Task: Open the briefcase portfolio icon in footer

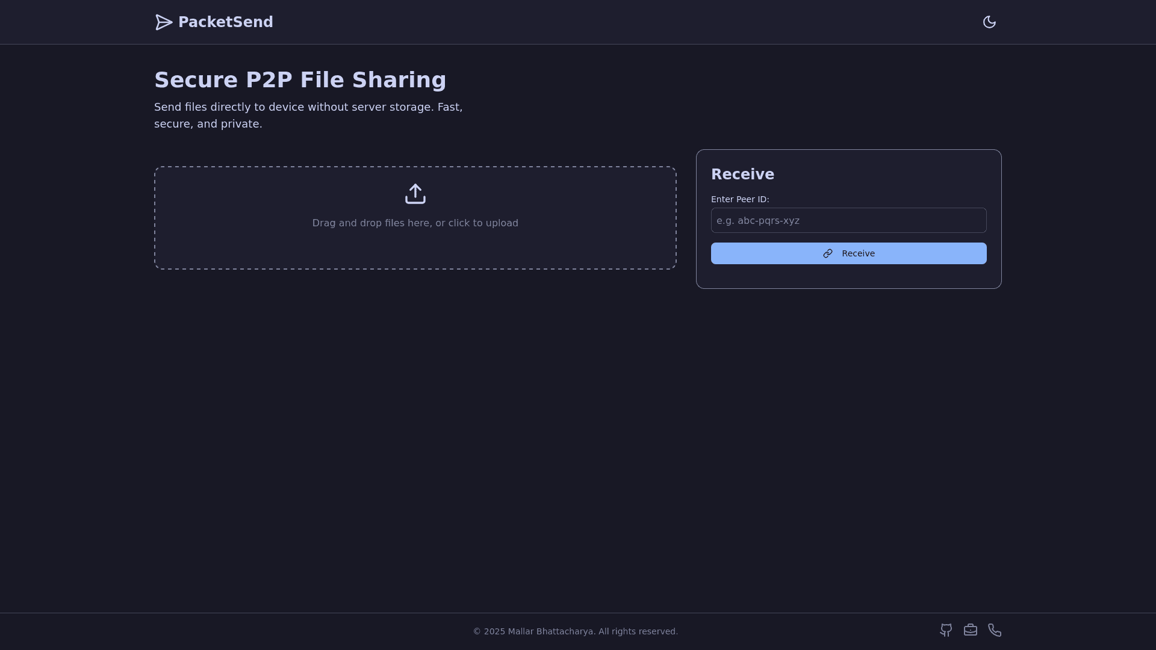Action: (970, 630)
